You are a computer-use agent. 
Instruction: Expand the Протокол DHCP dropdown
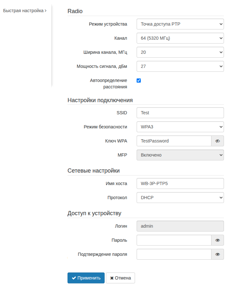[x=180, y=198]
